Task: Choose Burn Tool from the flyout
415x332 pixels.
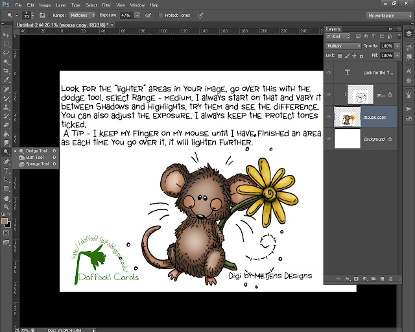Action: tap(35, 158)
